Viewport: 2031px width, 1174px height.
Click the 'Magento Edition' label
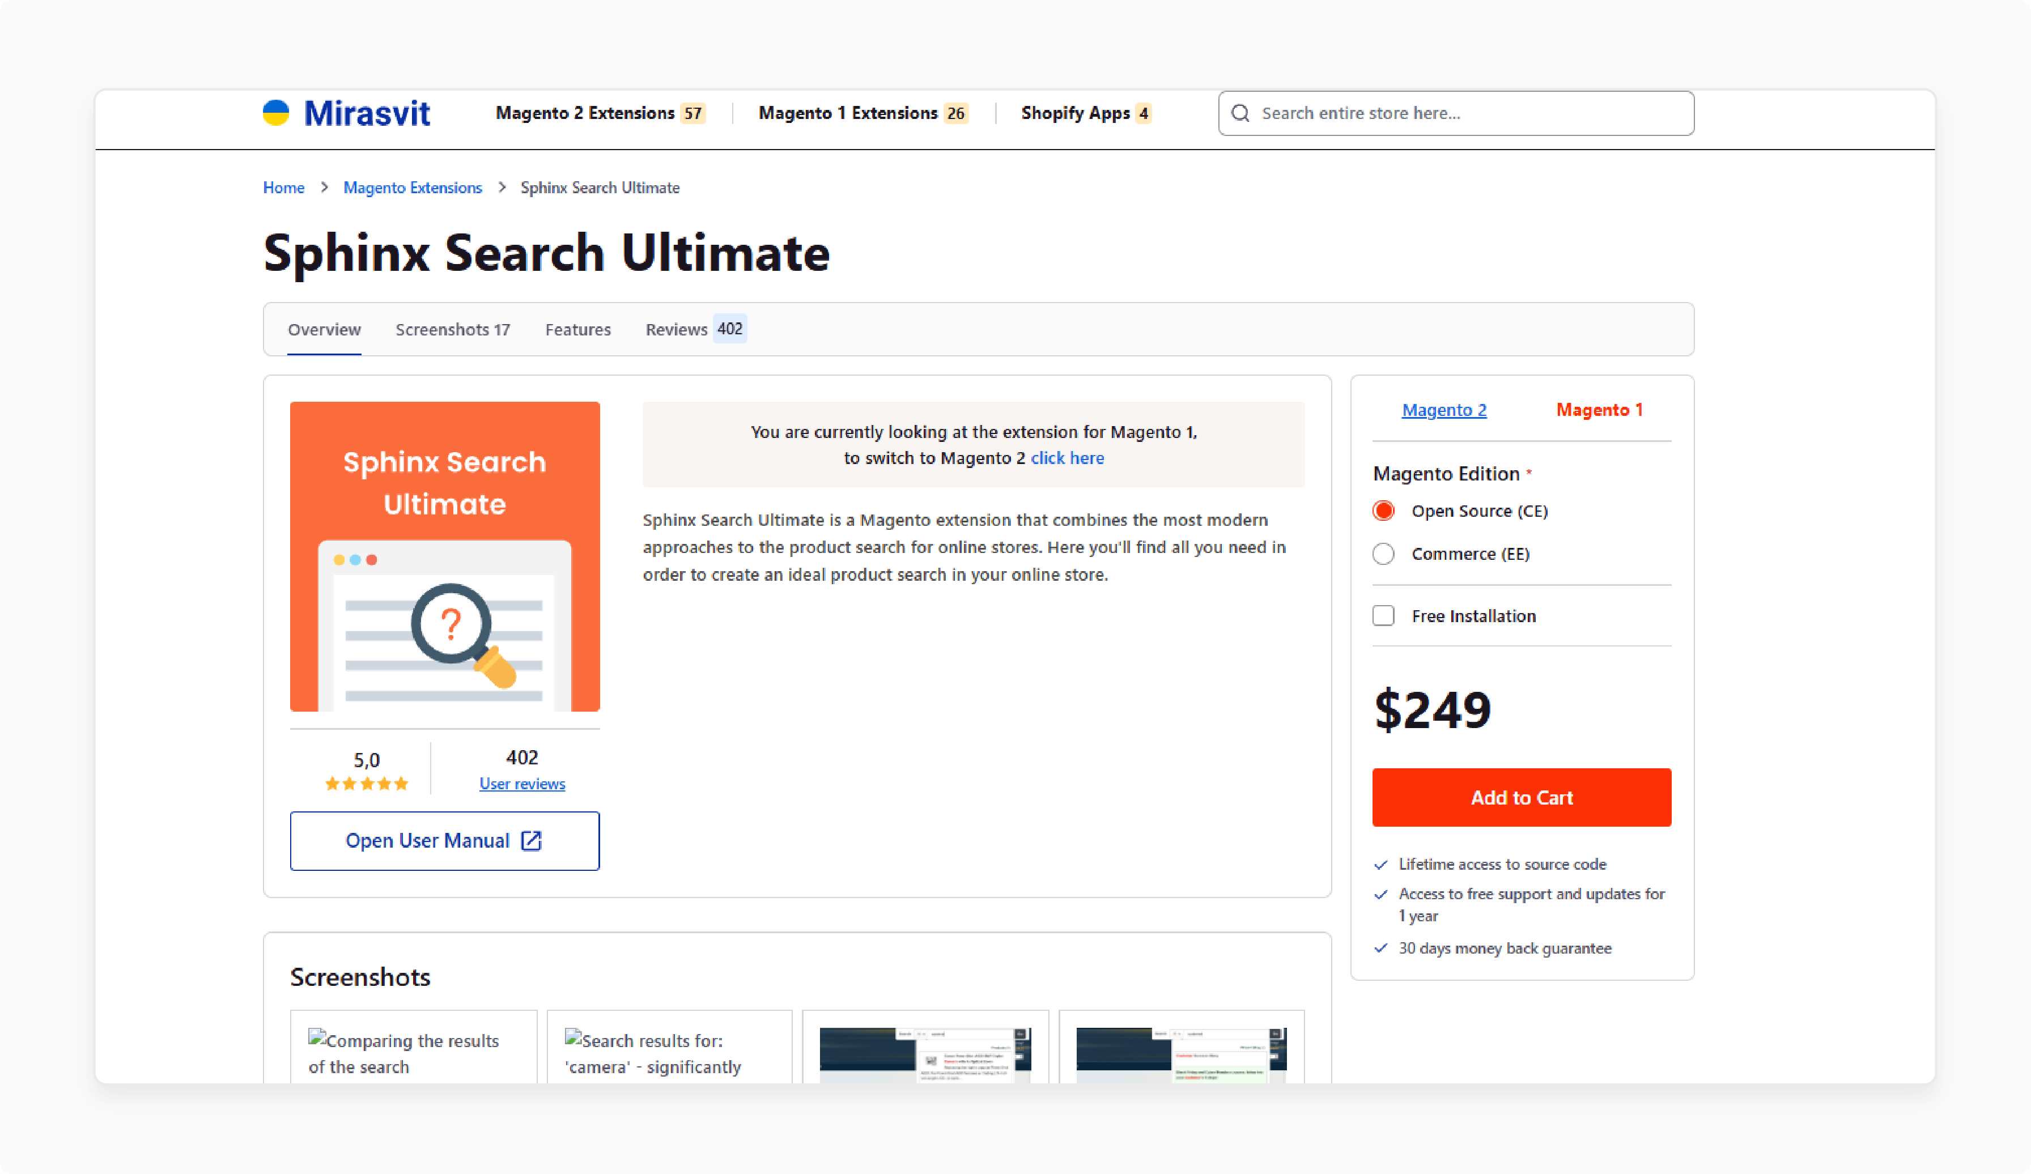click(1446, 474)
